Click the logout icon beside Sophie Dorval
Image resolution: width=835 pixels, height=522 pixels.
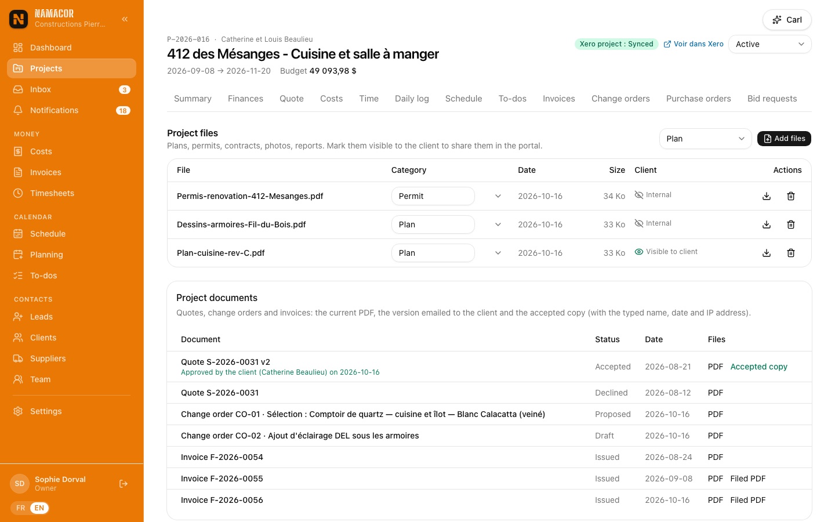124,484
